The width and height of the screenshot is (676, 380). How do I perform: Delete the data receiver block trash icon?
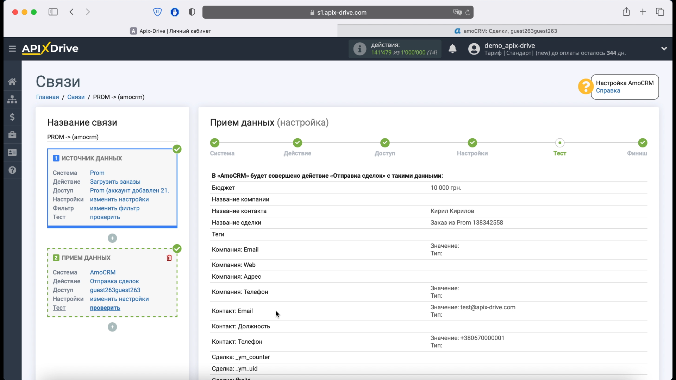(x=169, y=258)
